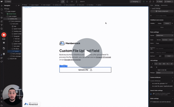The image size is (174, 107).
Task: Switch to the Style tab
Action: (x=151, y=5)
